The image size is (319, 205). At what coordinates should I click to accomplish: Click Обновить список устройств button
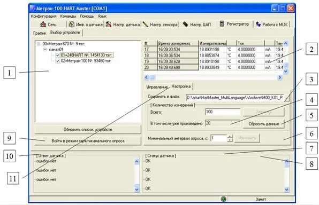pyautogui.click(x=88, y=130)
